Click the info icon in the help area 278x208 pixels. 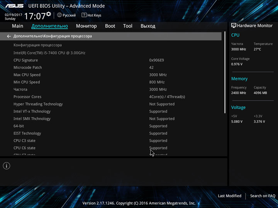(x=7, y=166)
